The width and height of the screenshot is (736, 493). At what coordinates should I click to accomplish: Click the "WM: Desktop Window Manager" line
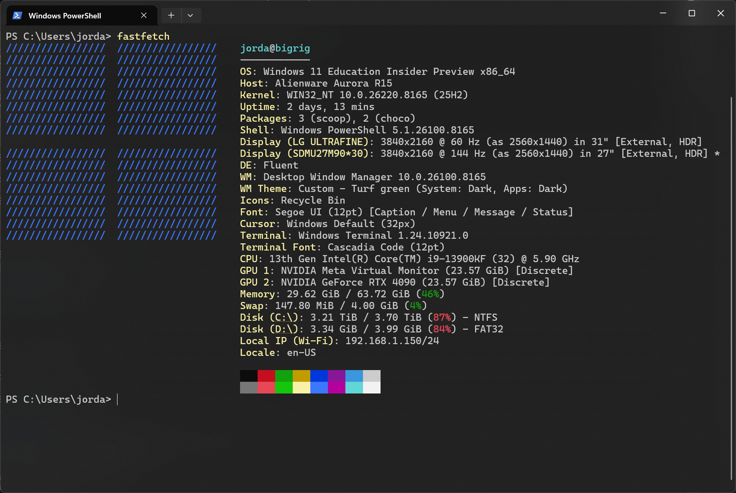(363, 177)
